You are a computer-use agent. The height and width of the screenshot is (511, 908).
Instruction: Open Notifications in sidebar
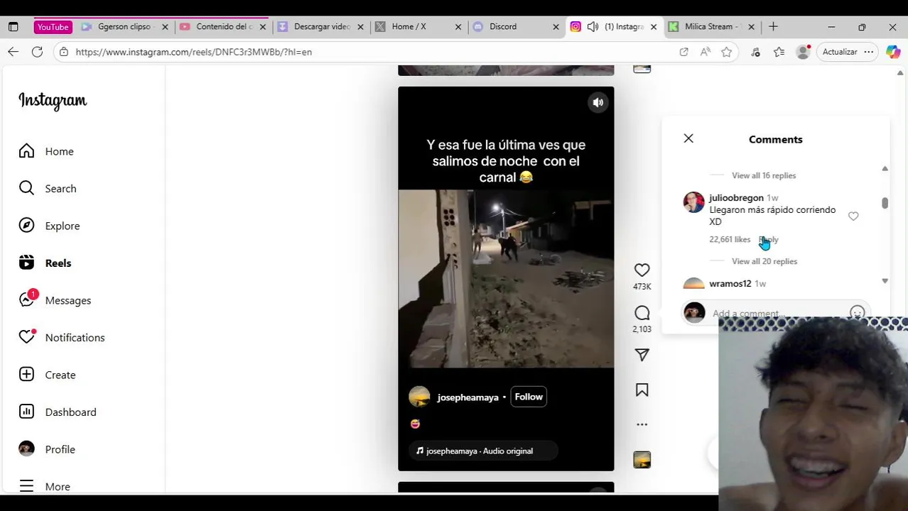tap(62, 337)
